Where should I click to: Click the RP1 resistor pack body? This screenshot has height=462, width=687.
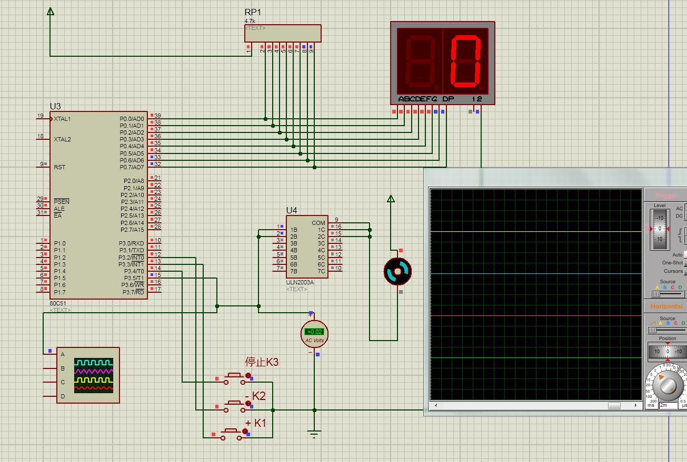(283, 33)
